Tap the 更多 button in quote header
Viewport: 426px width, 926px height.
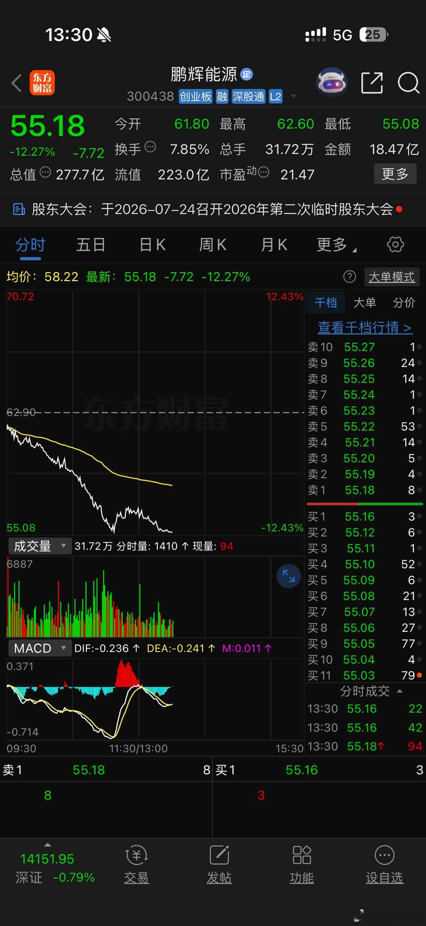tap(395, 174)
